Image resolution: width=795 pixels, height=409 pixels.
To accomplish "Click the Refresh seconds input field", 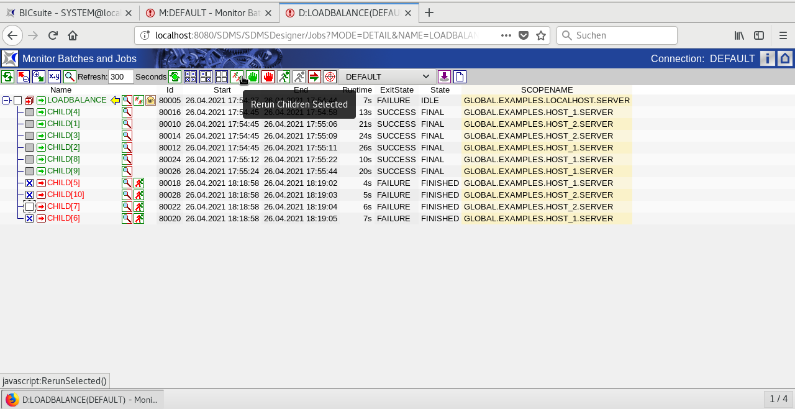I will (x=121, y=76).
